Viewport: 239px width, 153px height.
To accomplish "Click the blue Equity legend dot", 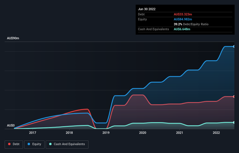I will click(x=29, y=144).
